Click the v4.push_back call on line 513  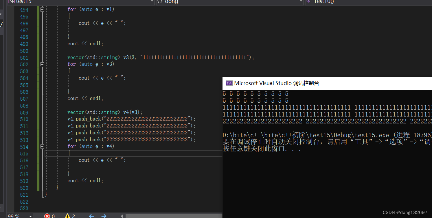pos(132,140)
